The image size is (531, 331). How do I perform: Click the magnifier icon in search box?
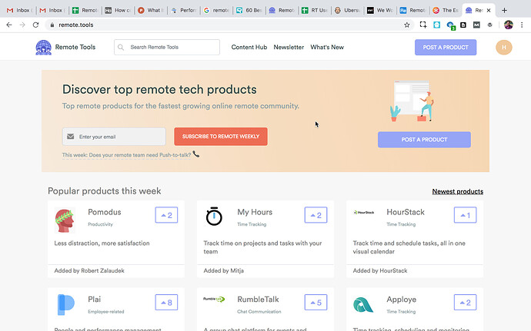click(x=121, y=48)
